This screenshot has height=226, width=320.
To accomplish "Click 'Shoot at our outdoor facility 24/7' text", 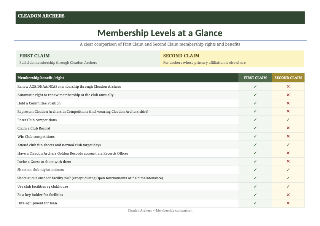I will (x=90, y=178).
